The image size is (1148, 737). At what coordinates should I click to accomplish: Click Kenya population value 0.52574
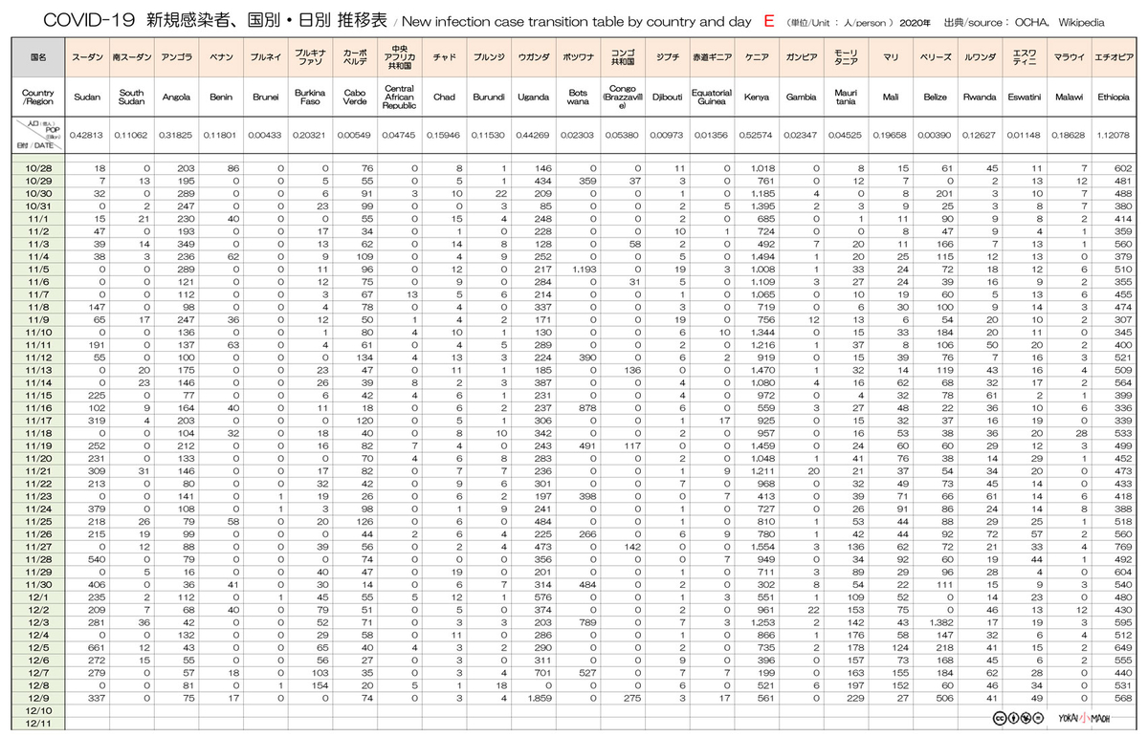click(x=756, y=136)
